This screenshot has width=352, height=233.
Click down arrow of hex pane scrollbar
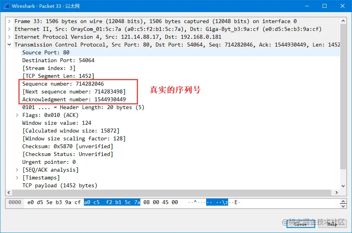point(343,206)
